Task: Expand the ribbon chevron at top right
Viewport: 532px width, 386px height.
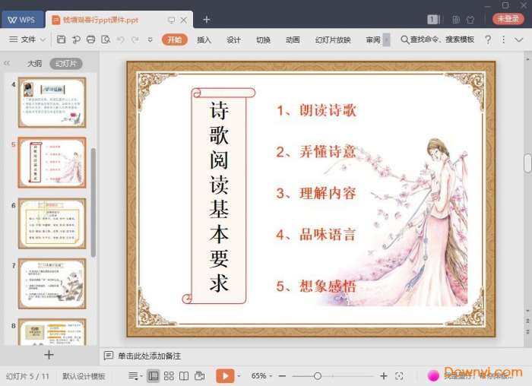Action: (x=519, y=40)
